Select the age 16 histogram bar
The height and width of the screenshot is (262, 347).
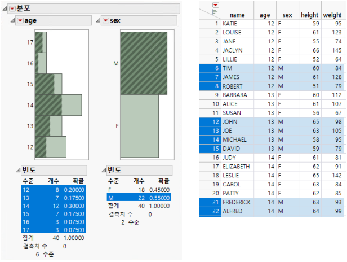[41, 63]
